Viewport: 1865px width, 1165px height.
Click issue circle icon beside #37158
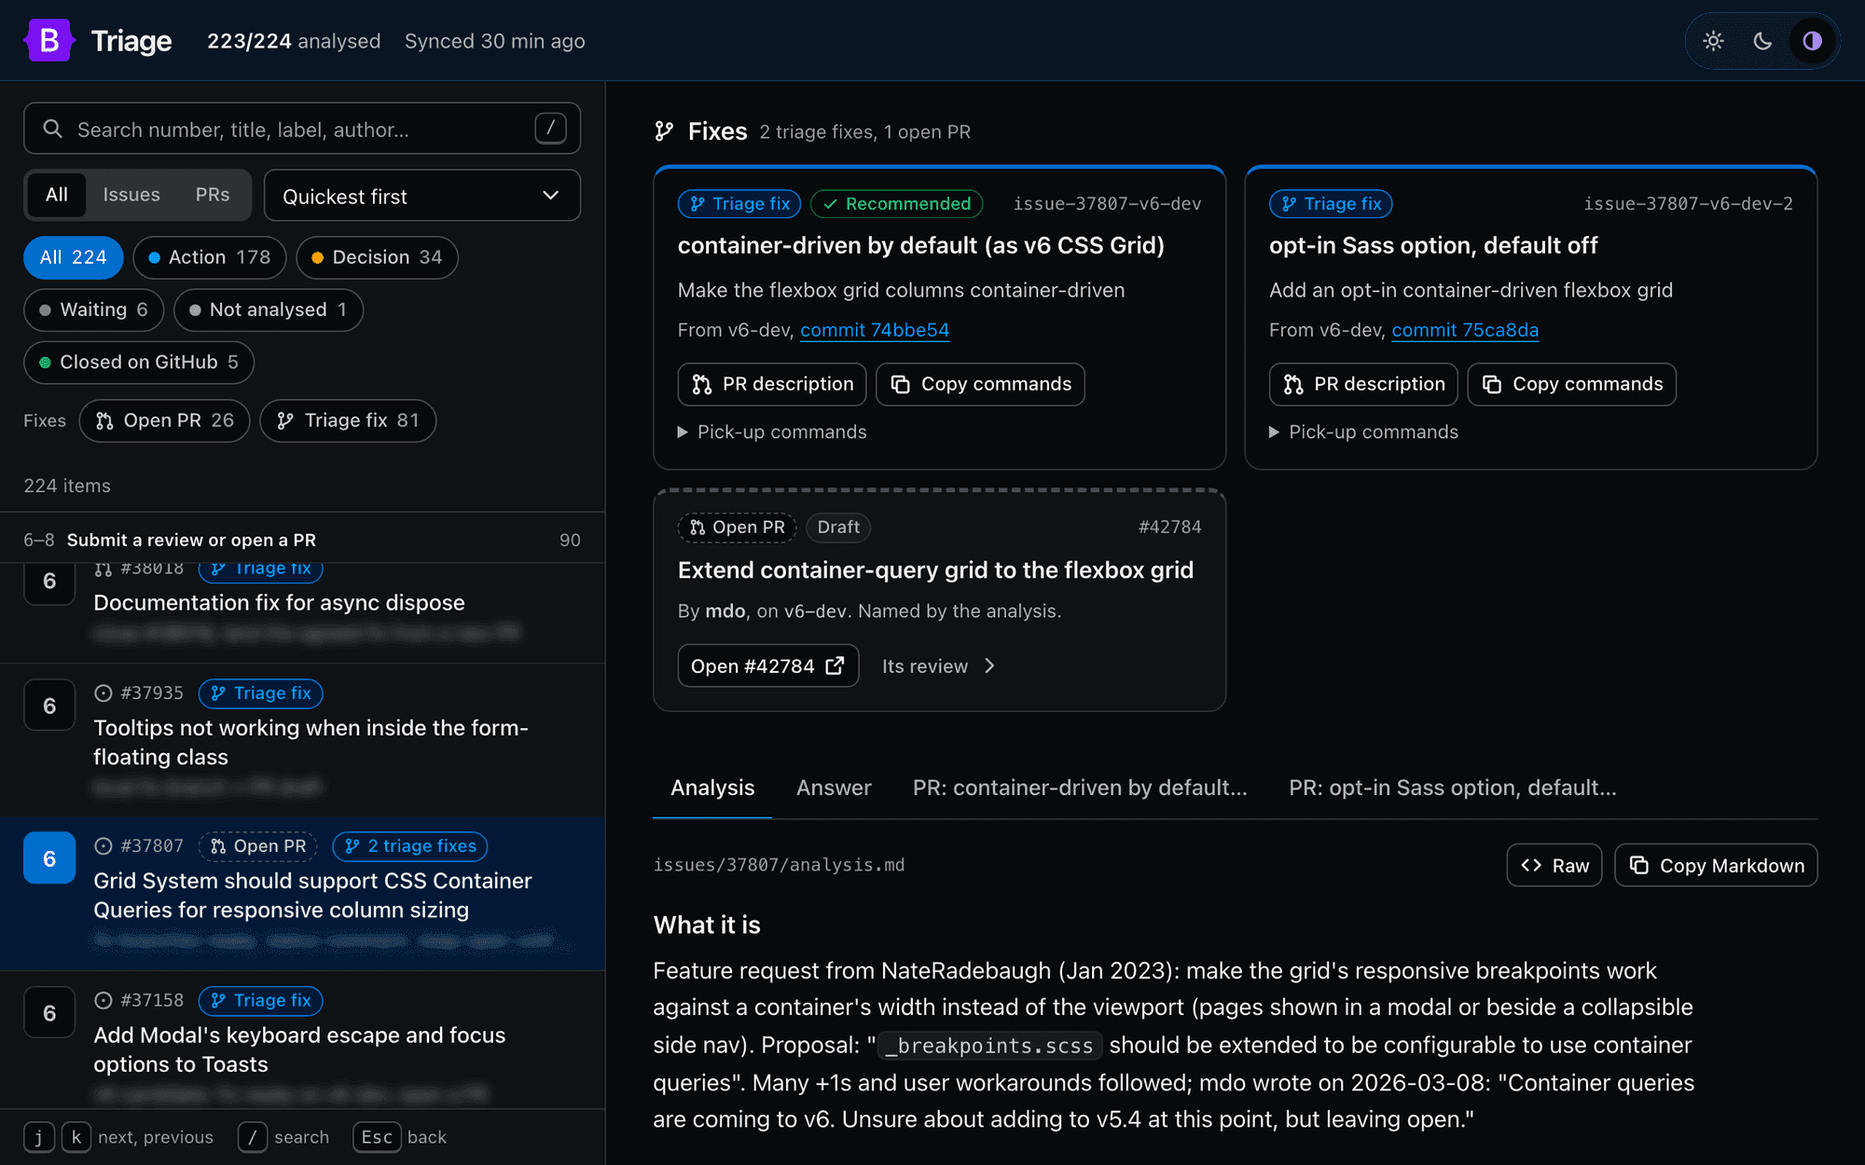[x=104, y=1000]
